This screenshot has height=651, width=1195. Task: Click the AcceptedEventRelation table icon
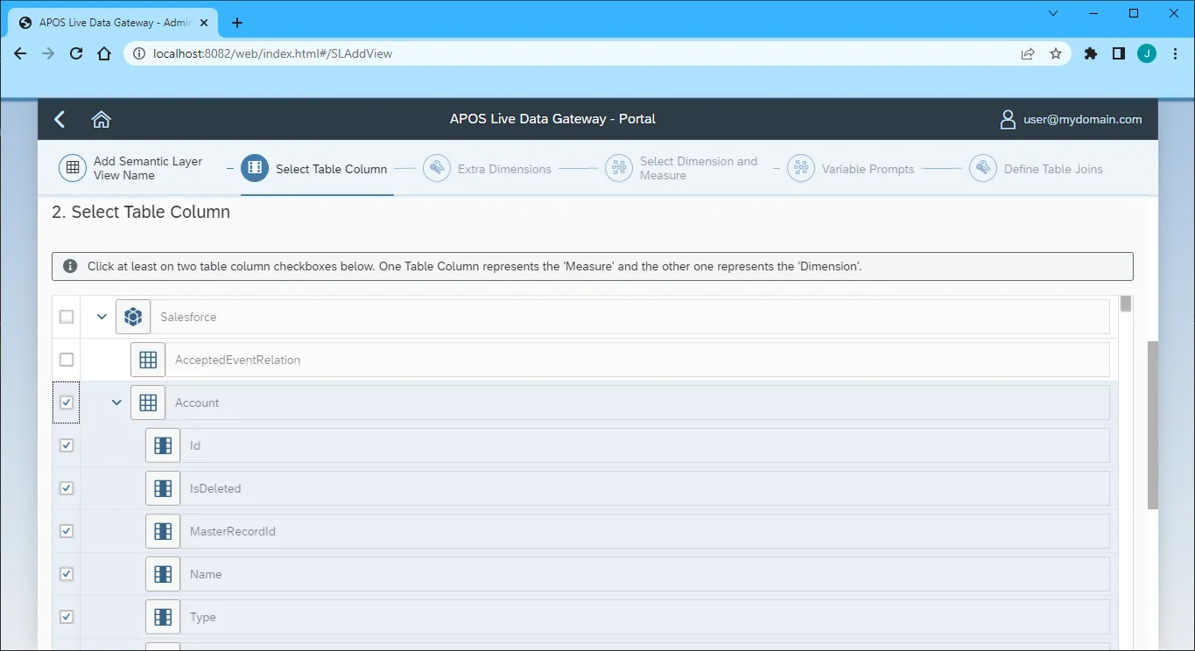[x=148, y=359]
